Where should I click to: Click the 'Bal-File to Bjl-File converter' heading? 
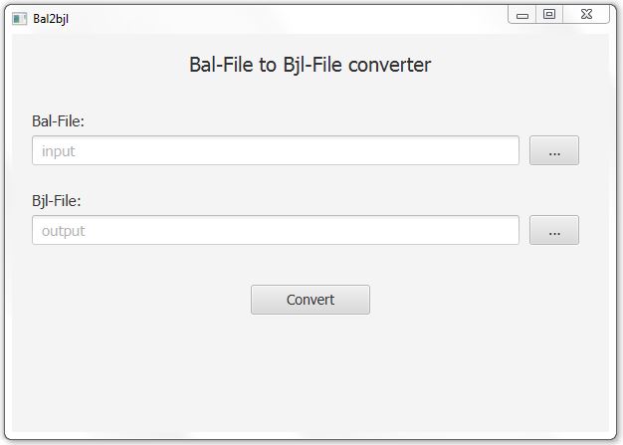coord(310,66)
